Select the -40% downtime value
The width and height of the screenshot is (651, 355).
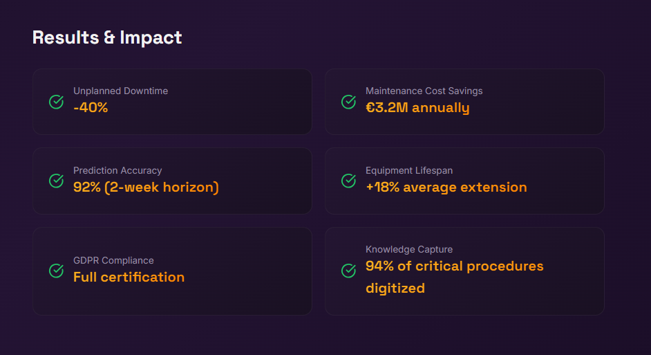coord(91,108)
